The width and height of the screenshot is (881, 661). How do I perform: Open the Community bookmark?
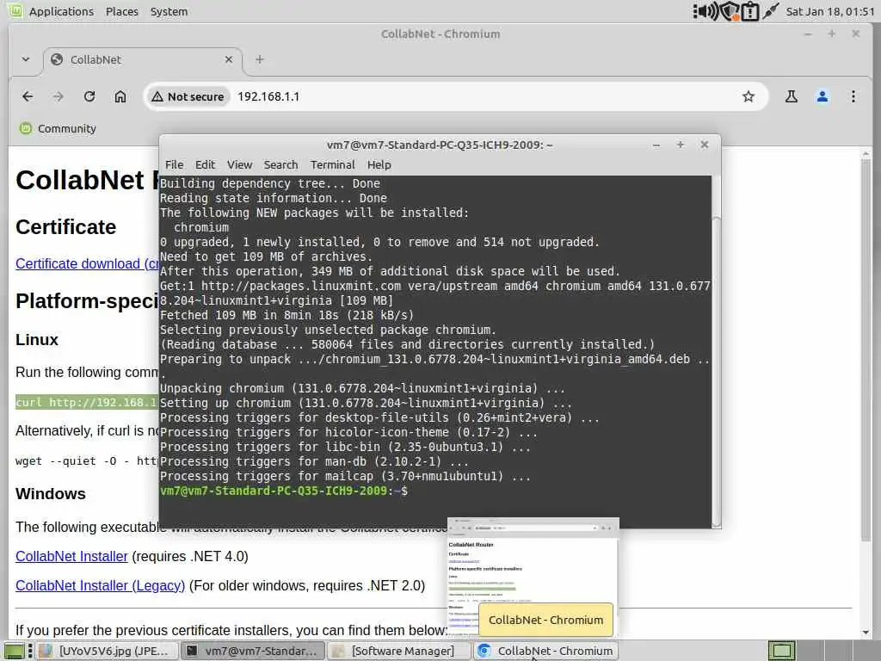click(58, 128)
